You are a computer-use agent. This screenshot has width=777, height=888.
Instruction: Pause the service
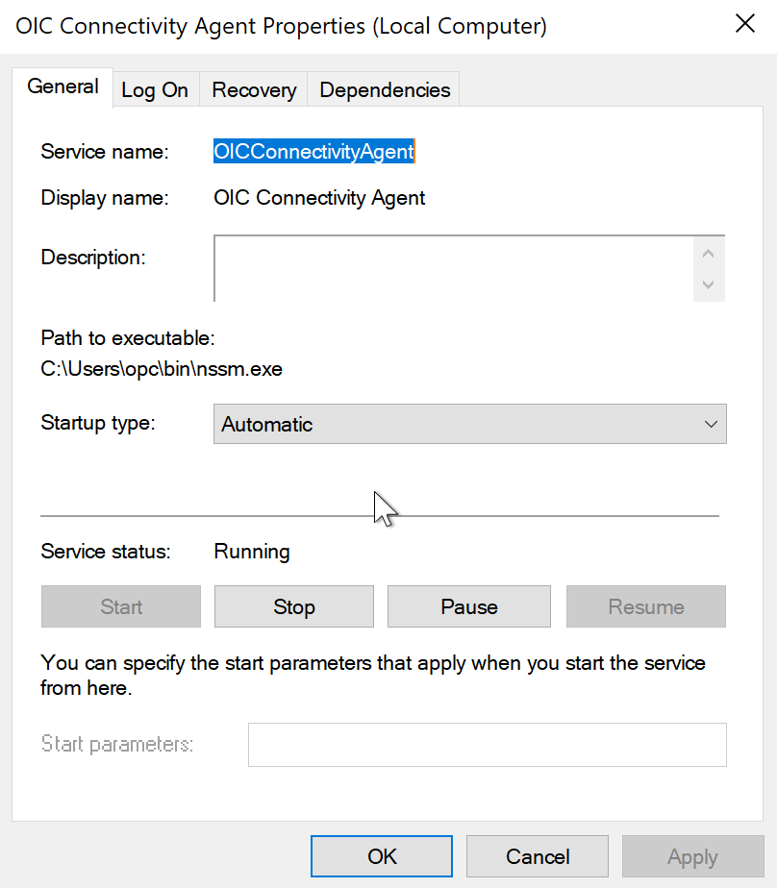pos(468,607)
